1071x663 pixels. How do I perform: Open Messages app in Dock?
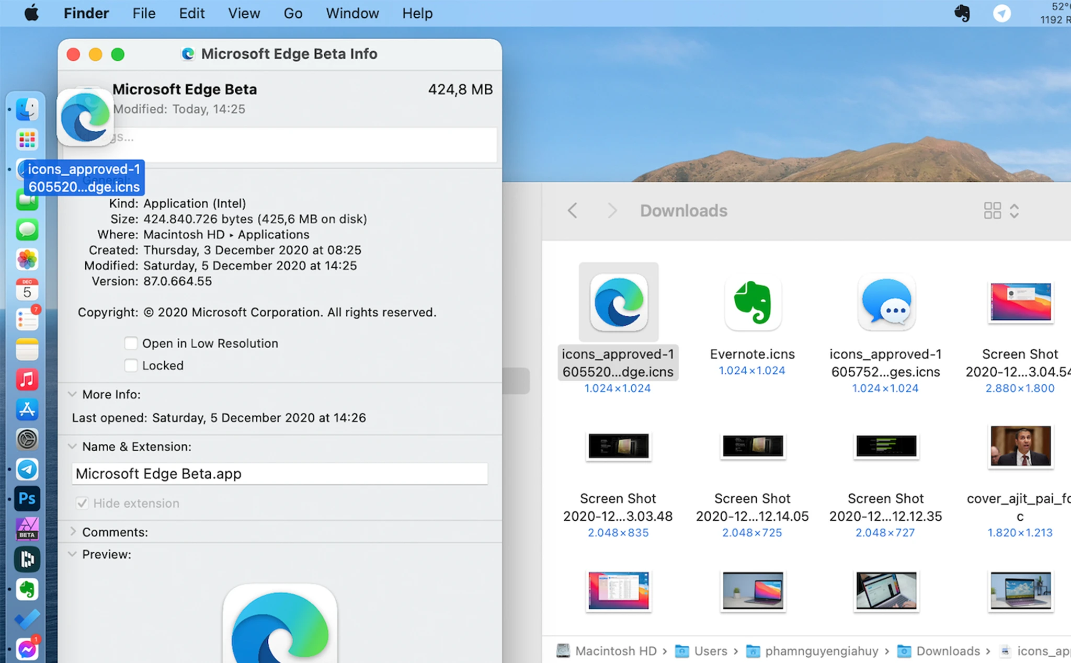click(x=27, y=230)
